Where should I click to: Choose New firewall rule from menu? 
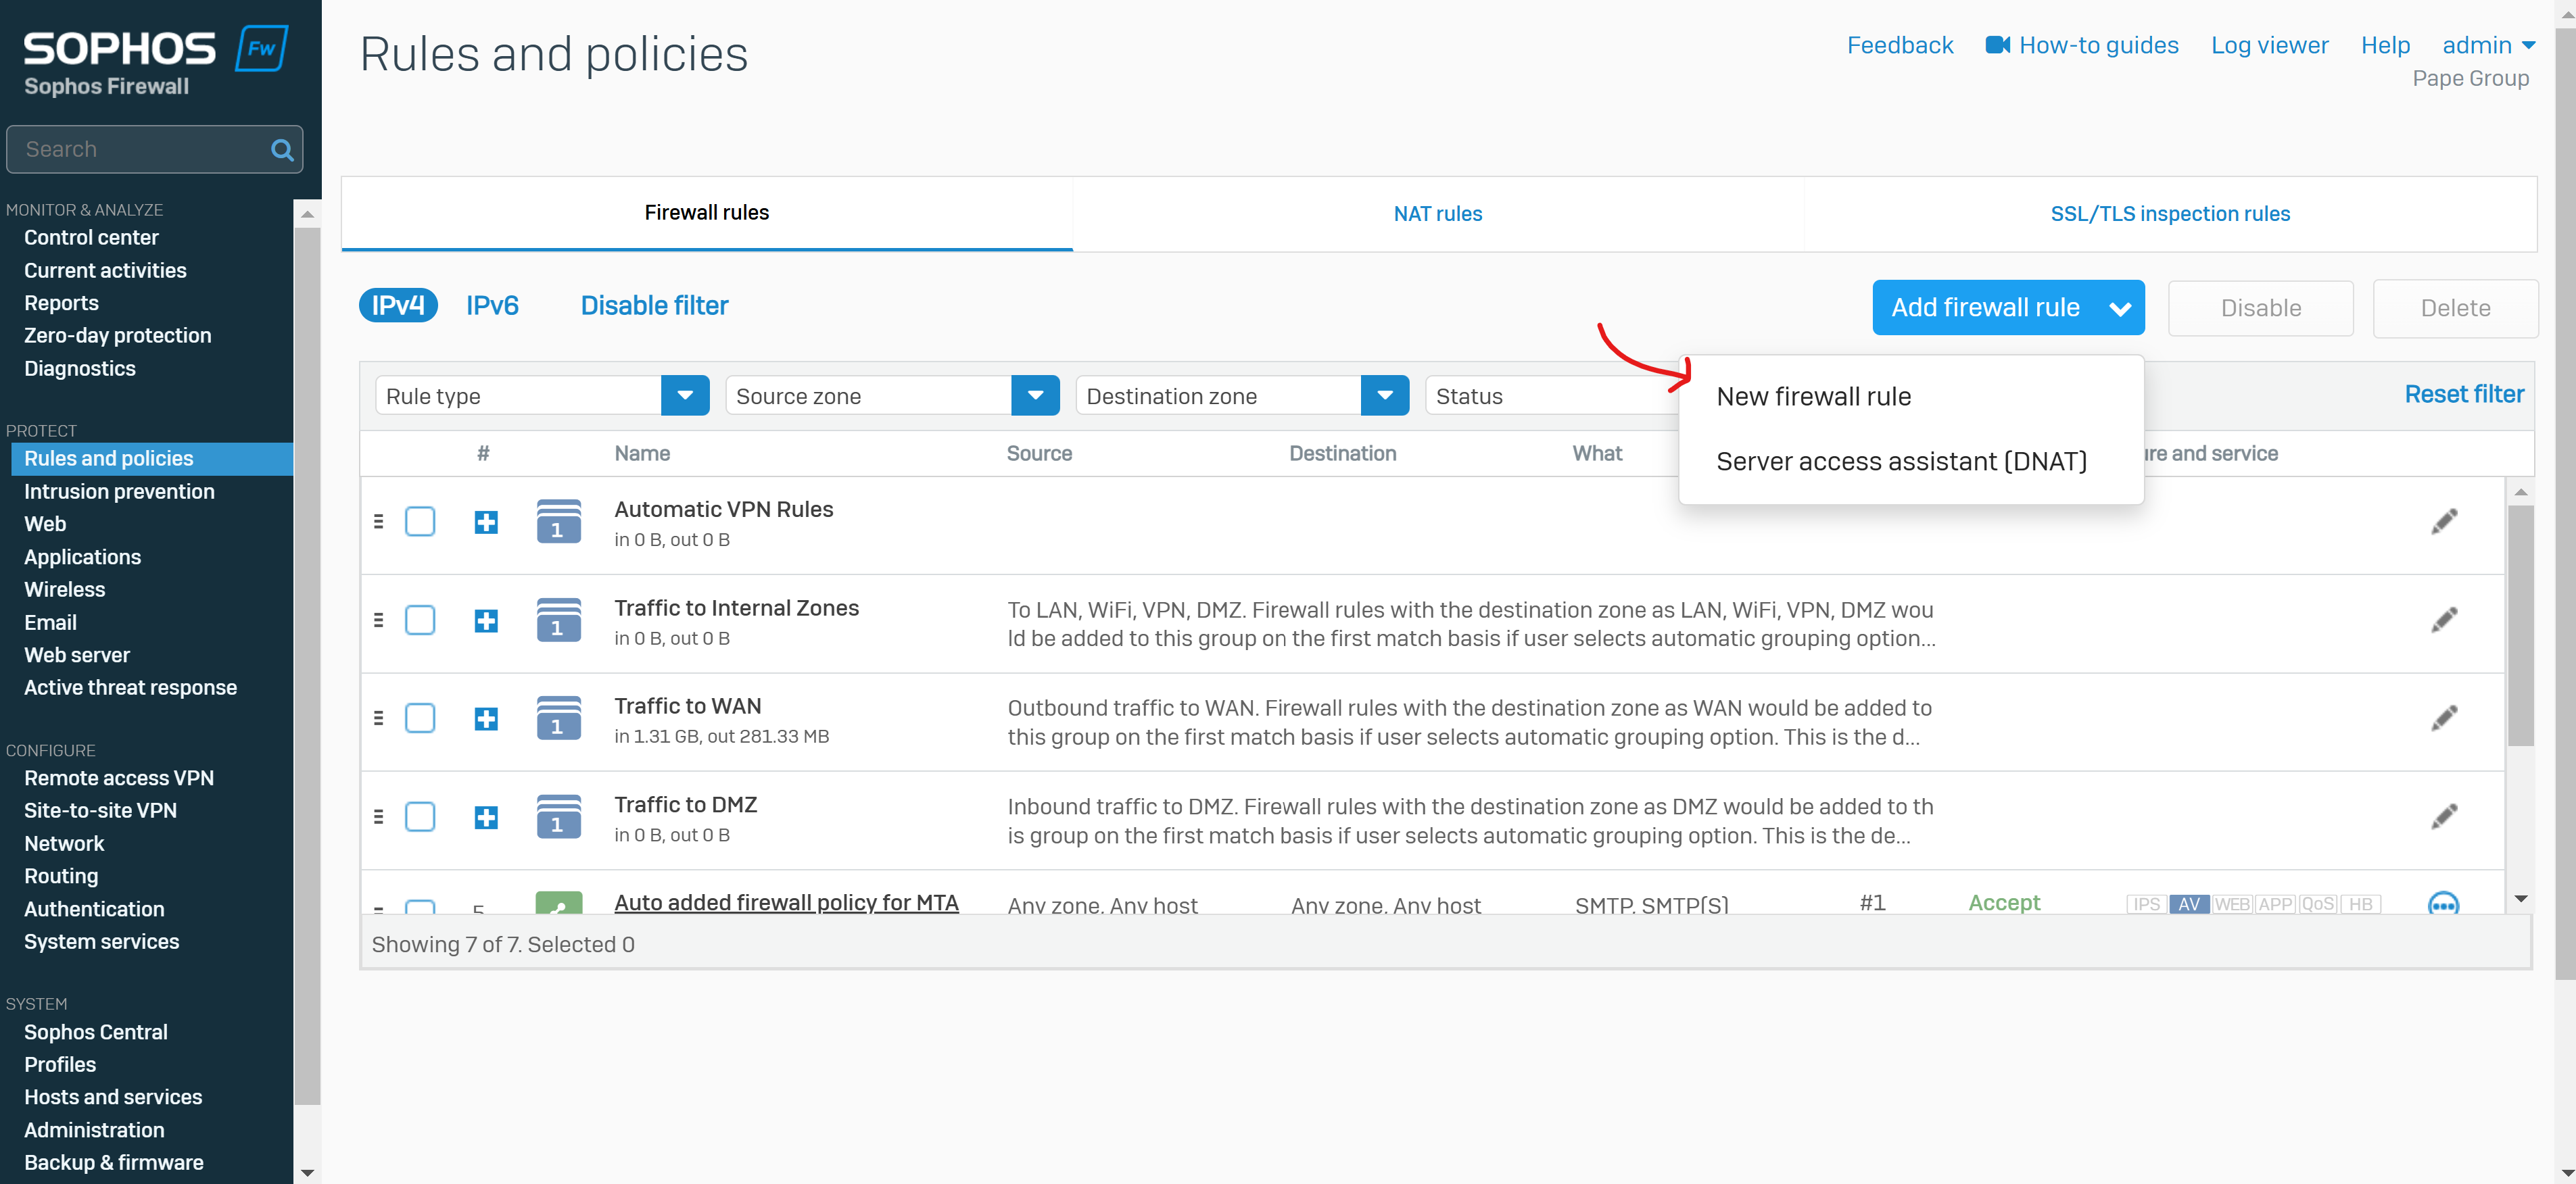click(x=1813, y=397)
